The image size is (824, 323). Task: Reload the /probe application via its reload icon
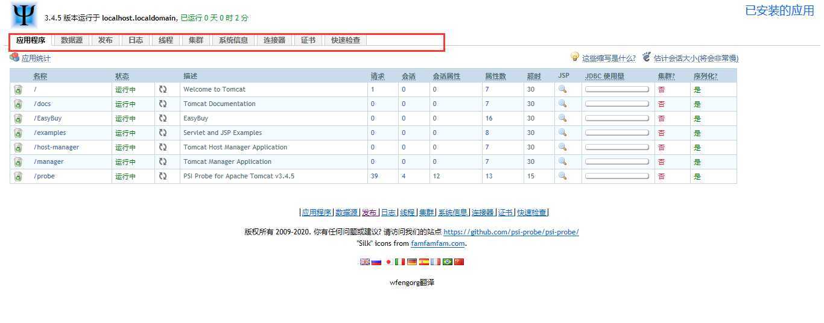[x=162, y=176]
